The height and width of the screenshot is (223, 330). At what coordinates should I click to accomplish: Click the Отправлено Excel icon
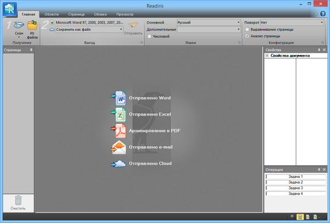(119, 114)
